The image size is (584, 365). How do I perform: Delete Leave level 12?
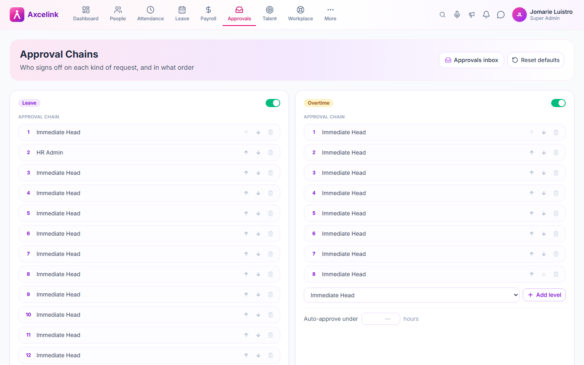click(x=271, y=355)
